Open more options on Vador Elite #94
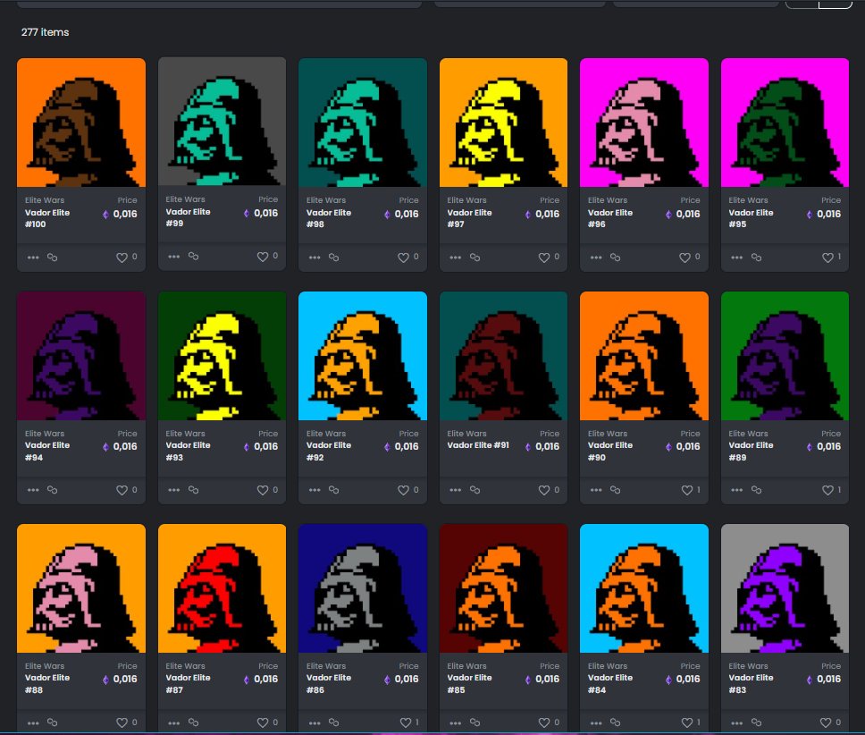This screenshot has width=865, height=735. click(33, 489)
